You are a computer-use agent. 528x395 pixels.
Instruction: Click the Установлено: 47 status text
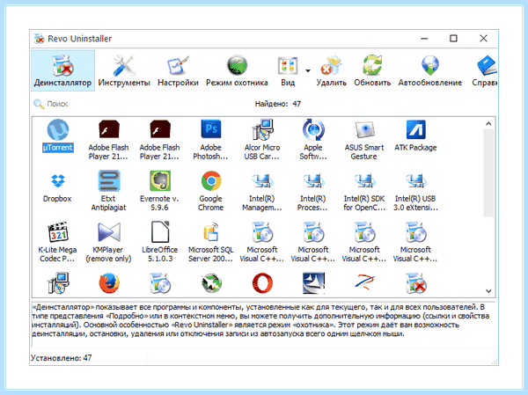62,358
